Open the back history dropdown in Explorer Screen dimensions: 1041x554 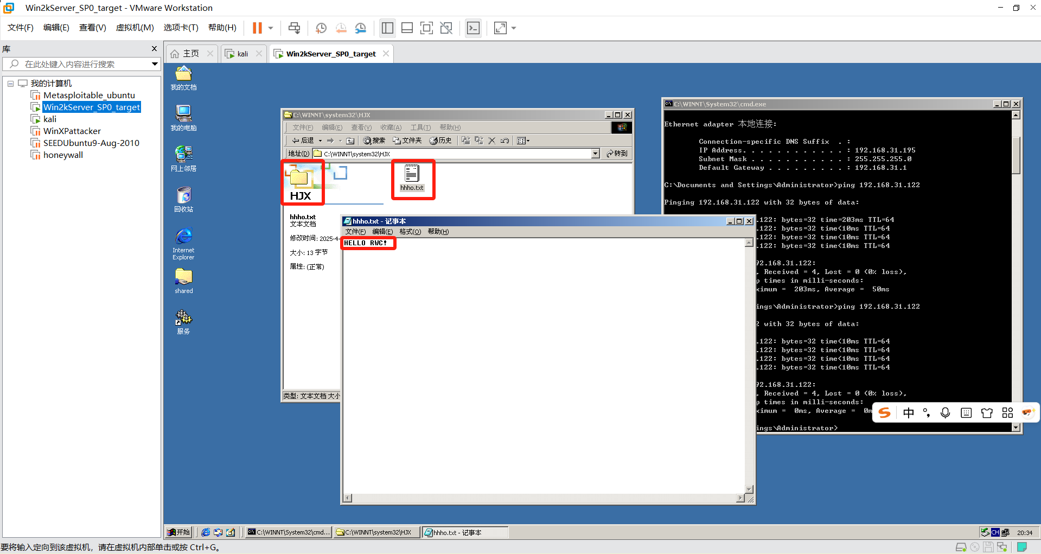click(320, 141)
